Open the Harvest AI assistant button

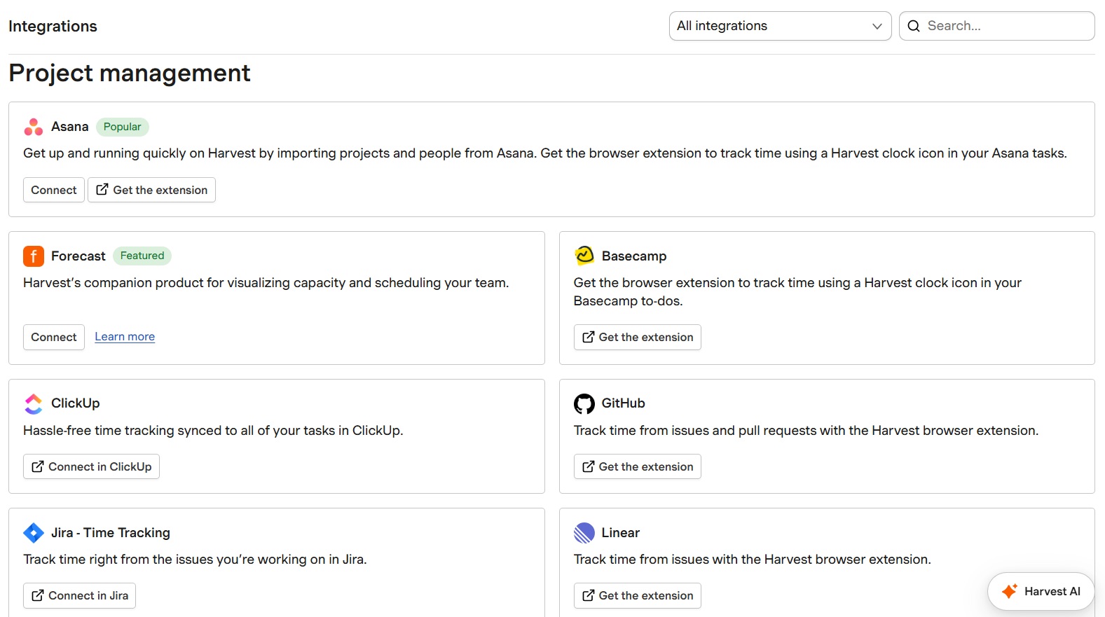pos(1041,591)
